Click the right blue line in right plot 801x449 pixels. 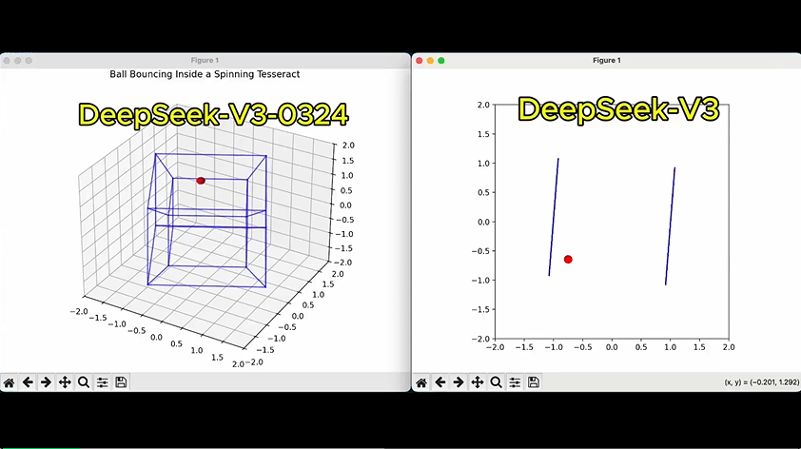coord(671,225)
